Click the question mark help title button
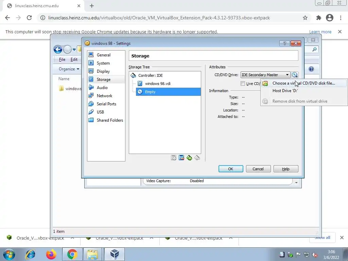Viewport: 348px width, 261px height. (x=284, y=43)
